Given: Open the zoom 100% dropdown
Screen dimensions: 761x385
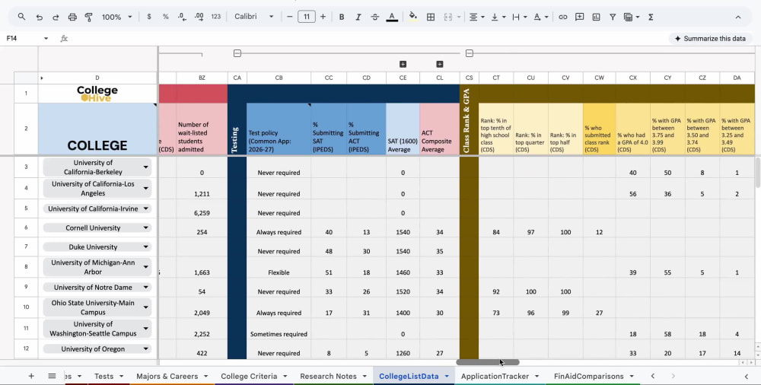Looking at the screenshot, I should 116,17.
